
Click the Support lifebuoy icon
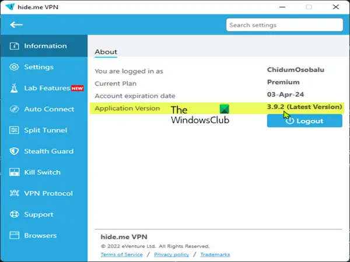14,214
